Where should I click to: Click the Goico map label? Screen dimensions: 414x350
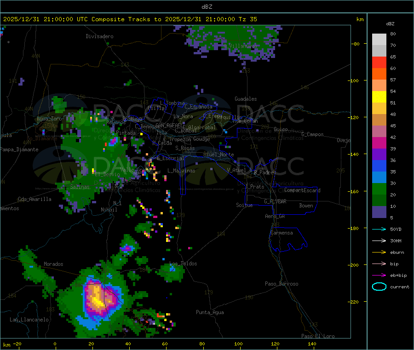(x=281, y=129)
